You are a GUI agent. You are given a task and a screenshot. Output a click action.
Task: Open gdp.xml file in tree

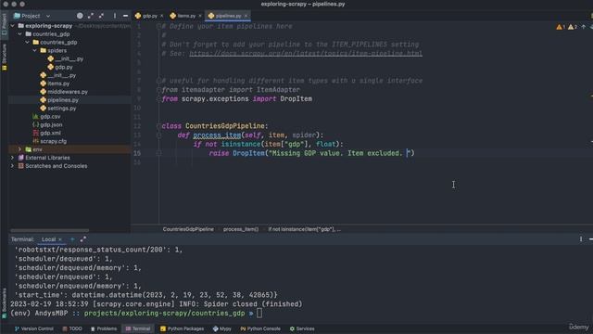[x=46, y=133]
